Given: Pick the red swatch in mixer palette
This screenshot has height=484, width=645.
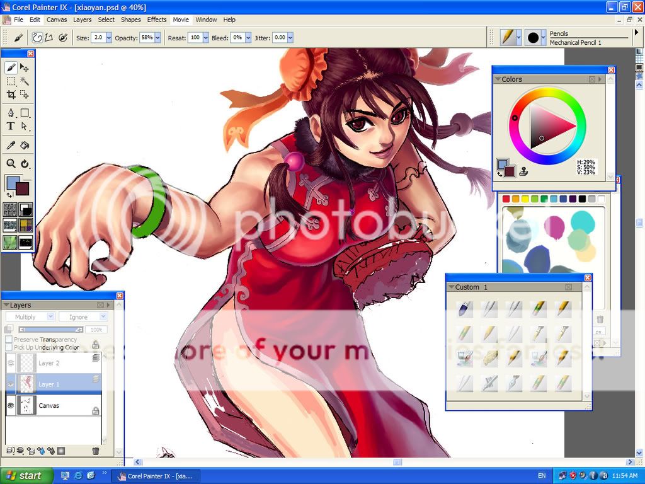Looking at the screenshot, I should click(x=506, y=199).
